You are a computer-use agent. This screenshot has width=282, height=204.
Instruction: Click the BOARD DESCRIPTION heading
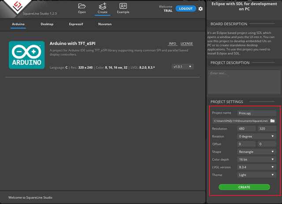coord(229,24)
